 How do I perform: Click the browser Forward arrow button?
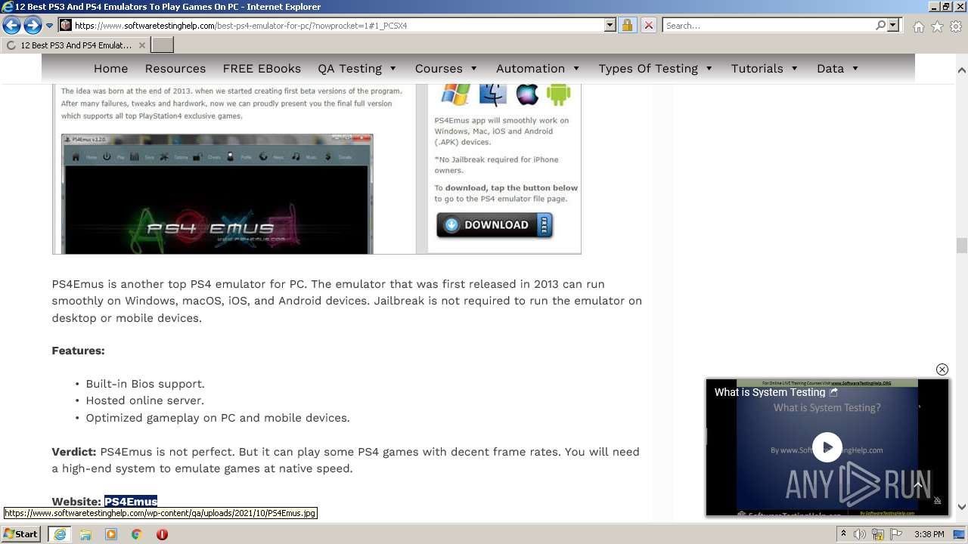[x=33, y=25]
